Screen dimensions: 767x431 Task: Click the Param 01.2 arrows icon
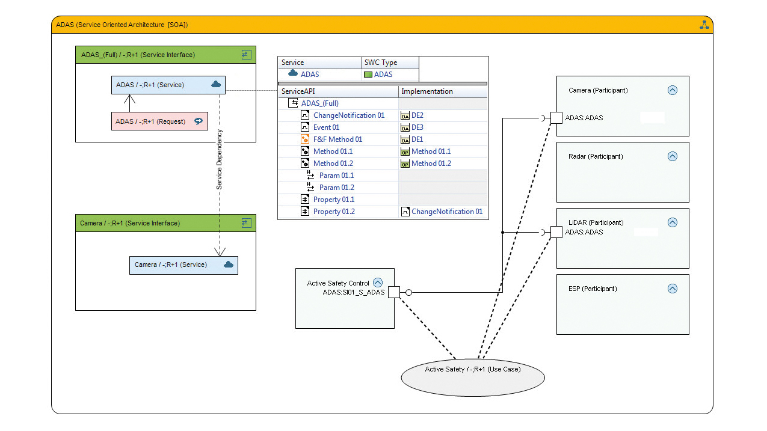[310, 188]
